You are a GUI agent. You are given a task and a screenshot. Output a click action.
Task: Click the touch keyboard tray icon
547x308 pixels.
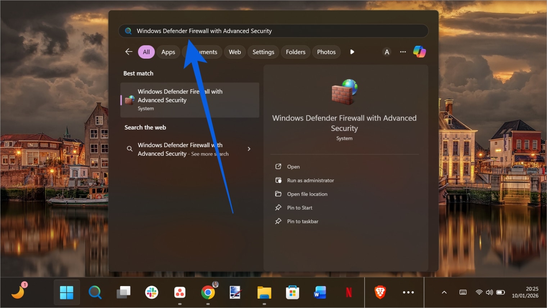pyautogui.click(x=463, y=292)
